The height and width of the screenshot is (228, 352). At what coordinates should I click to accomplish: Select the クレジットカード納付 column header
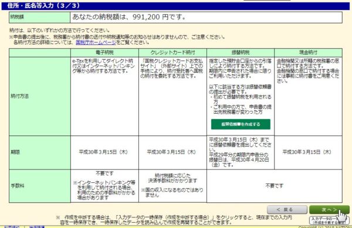[172, 53]
